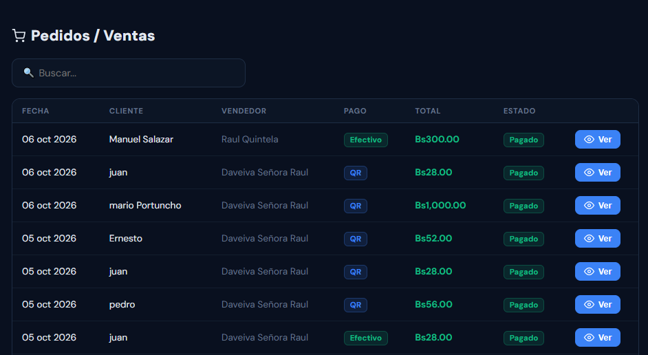
Task: View Manuel Salazar's order with Ver button
Action: (x=598, y=139)
